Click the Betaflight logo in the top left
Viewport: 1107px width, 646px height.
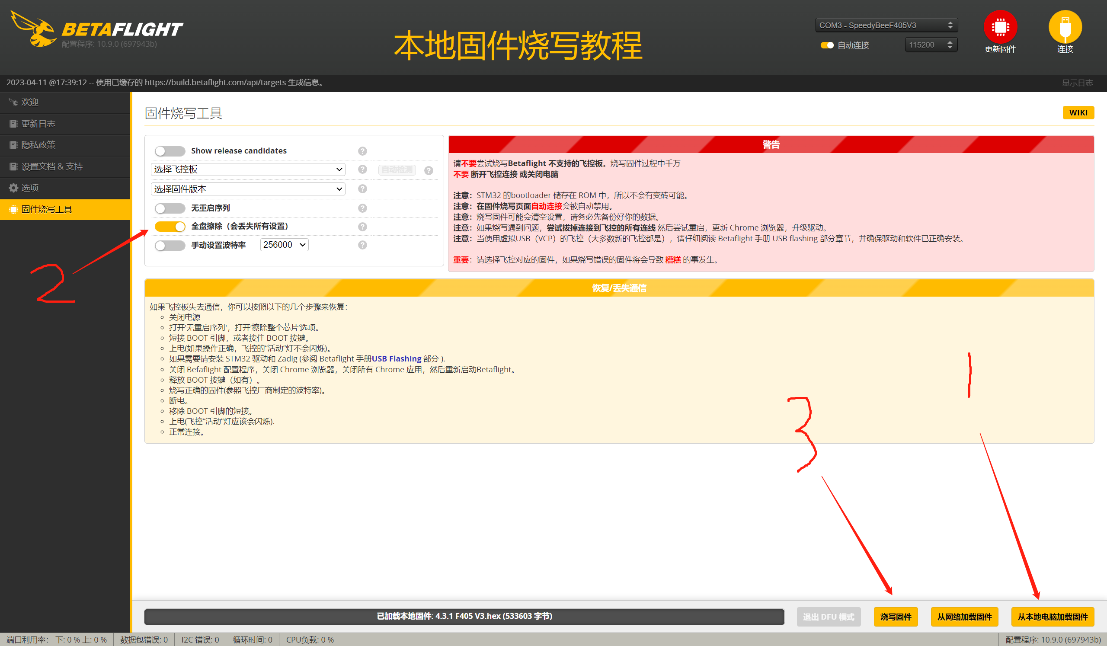96,29
